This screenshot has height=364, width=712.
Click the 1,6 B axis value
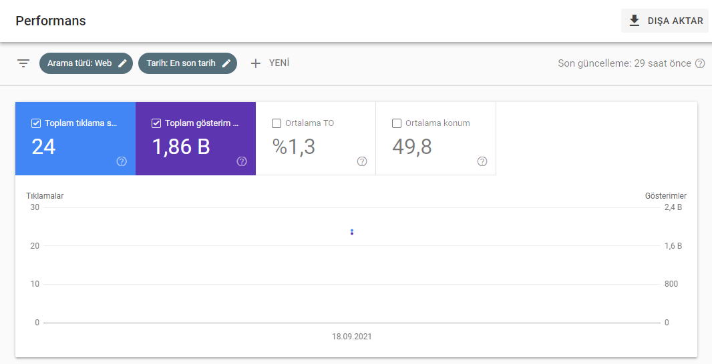coord(673,246)
